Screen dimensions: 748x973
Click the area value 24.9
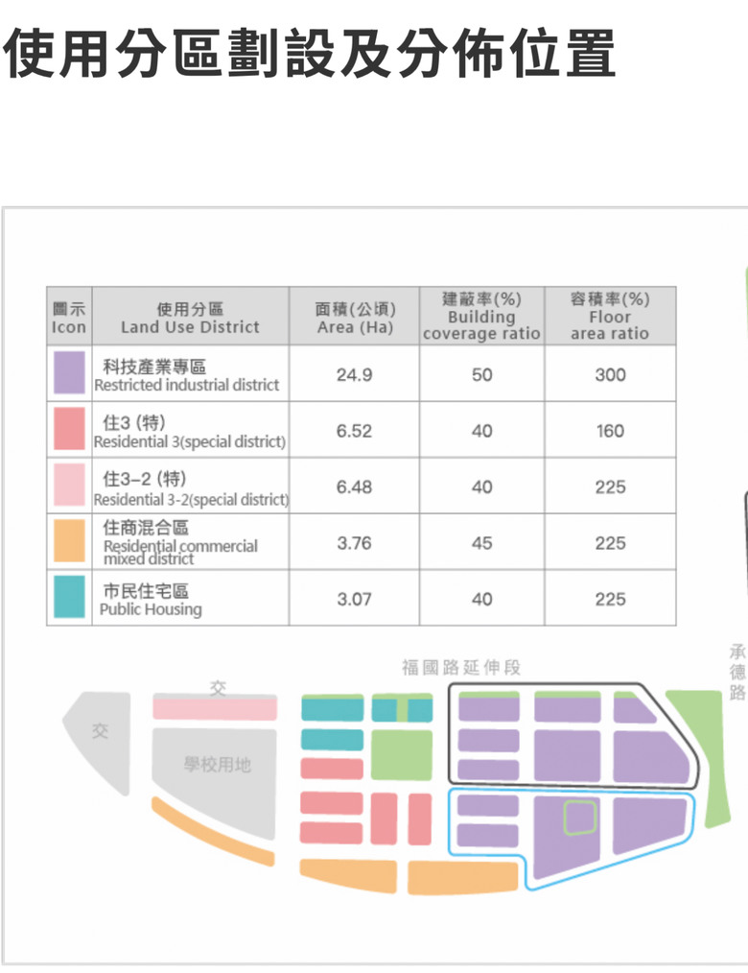coord(354,375)
